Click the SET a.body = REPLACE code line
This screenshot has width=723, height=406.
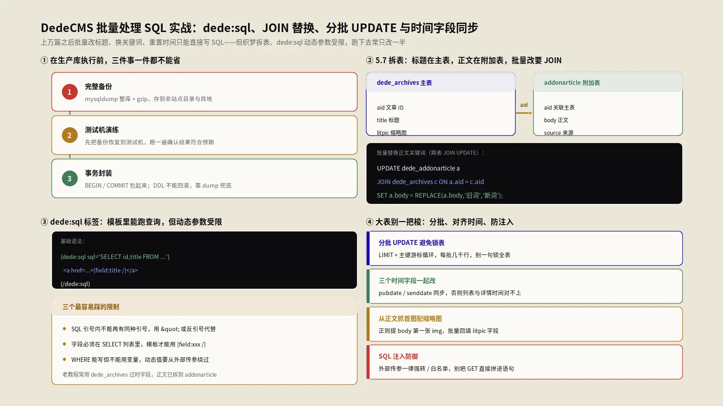point(440,195)
